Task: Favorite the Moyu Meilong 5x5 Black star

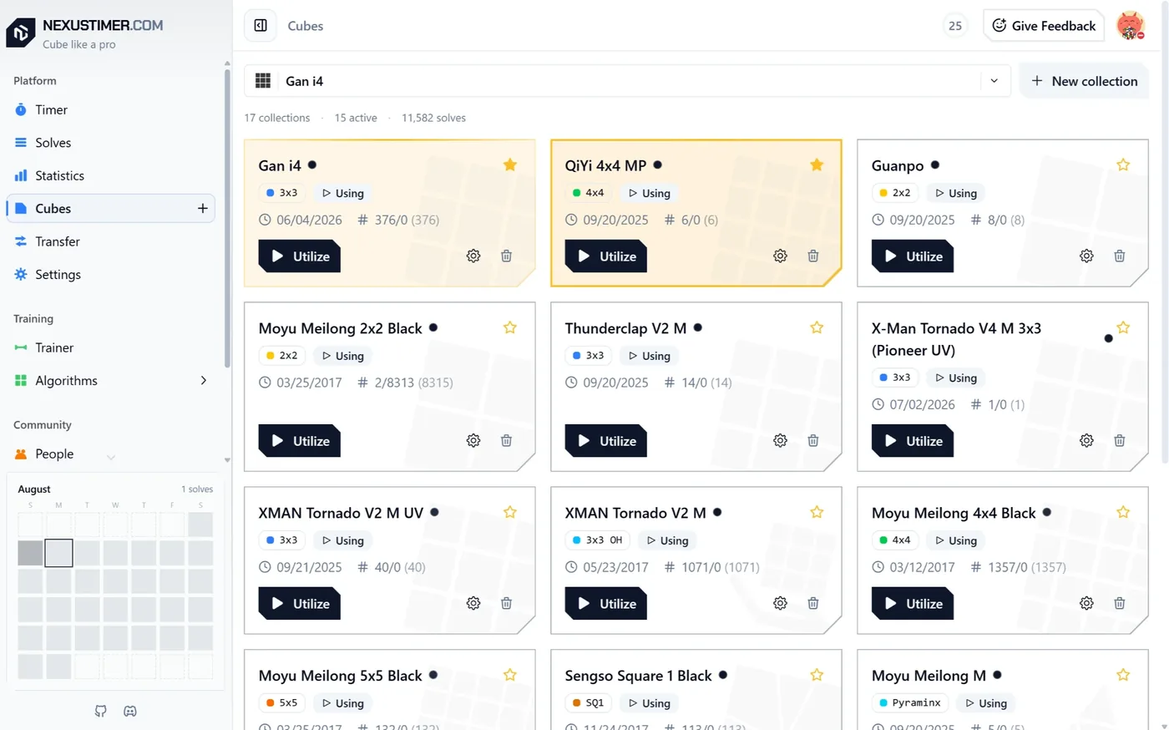Action: click(510, 676)
